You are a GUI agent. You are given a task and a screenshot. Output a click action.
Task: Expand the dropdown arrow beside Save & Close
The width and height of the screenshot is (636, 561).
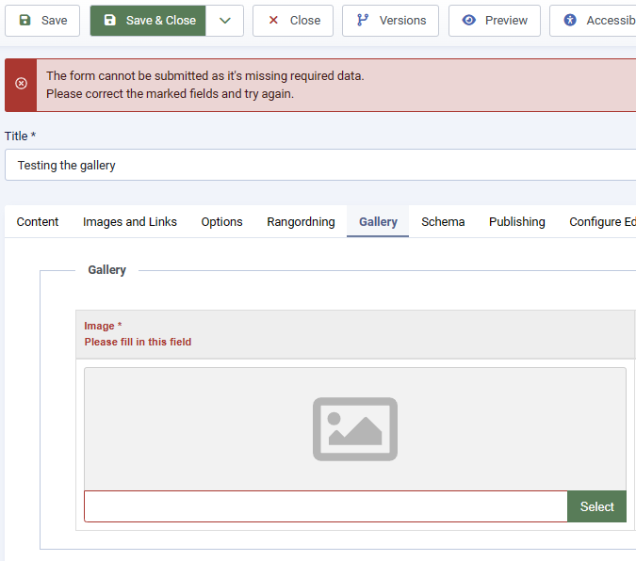pyautogui.click(x=225, y=21)
